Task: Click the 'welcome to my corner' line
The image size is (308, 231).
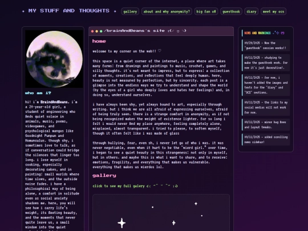Action: point(127,51)
